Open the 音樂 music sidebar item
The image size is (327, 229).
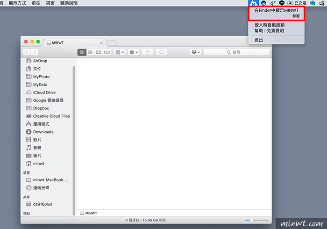(33, 148)
